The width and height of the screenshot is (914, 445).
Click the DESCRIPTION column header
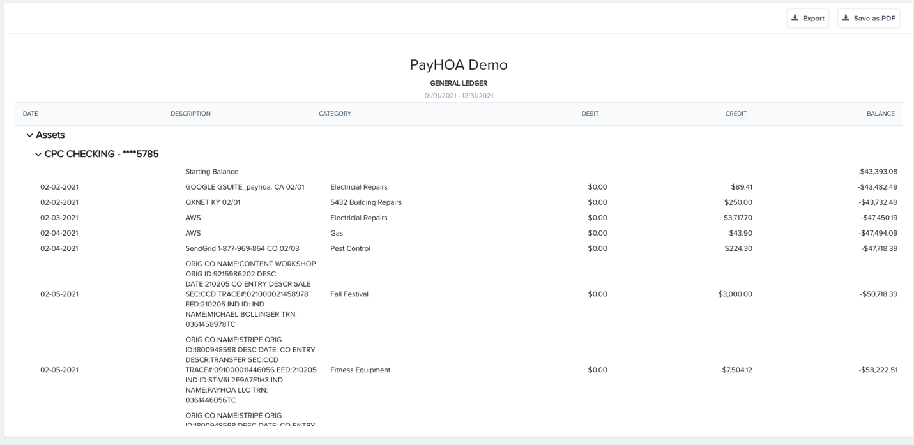coord(190,114)
